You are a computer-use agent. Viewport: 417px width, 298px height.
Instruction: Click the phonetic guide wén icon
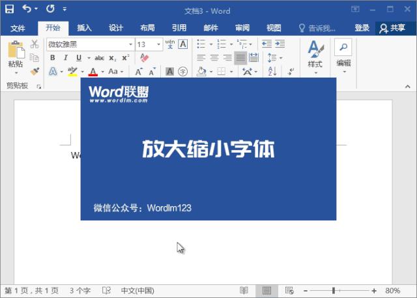click(x=170, y=44)
